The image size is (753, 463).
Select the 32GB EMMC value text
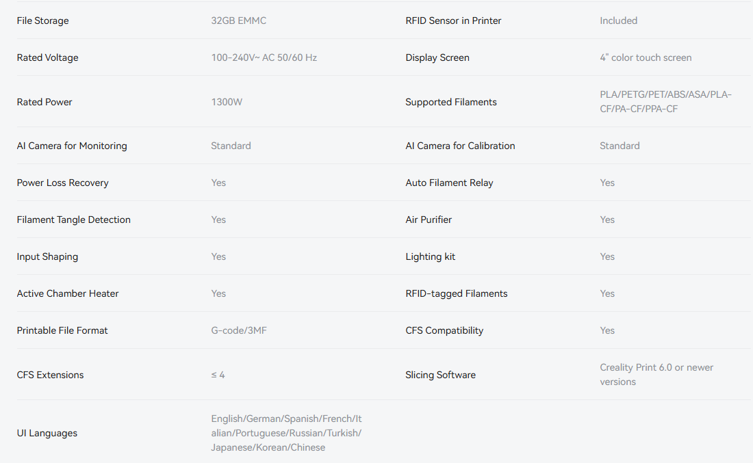[x=239, y=21]
